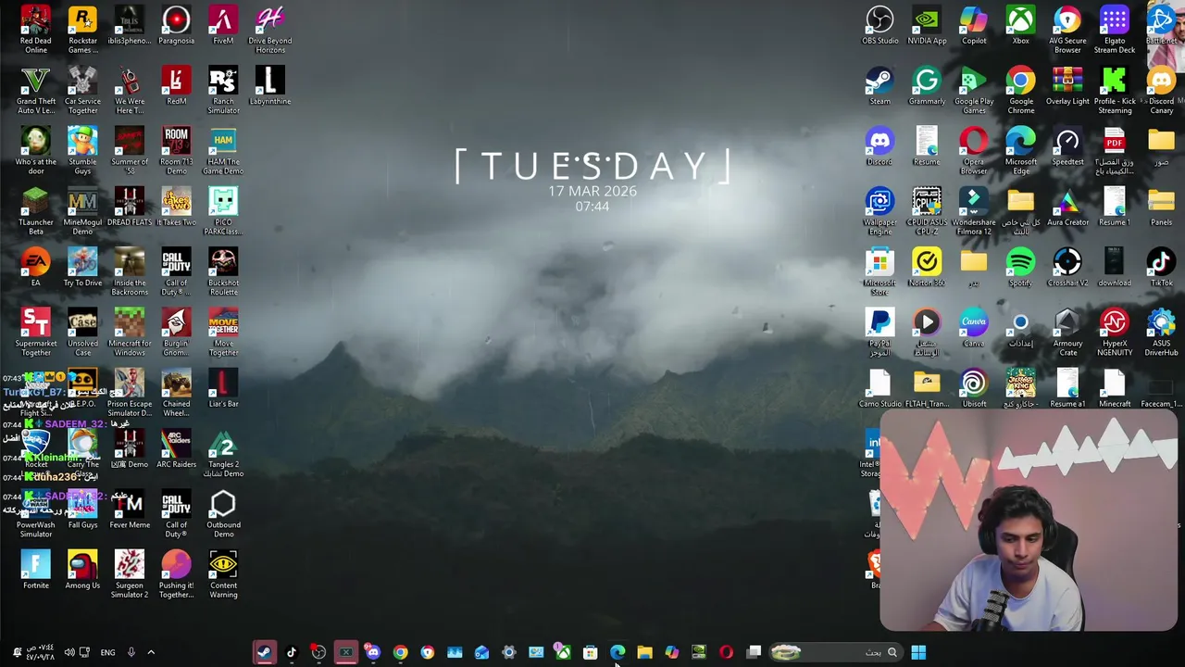Launch Content Warning game icon
1185x667 pixels.
pyautogui.click(x=223, y=573)
